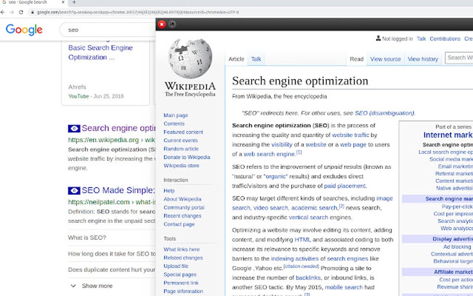Screen dimensions: 473x296
Task: Click the Wikipedia globe logo
Action: (x=190, y=58)
